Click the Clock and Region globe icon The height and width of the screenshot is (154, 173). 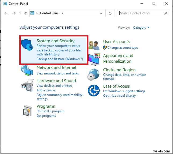(93, 74)
